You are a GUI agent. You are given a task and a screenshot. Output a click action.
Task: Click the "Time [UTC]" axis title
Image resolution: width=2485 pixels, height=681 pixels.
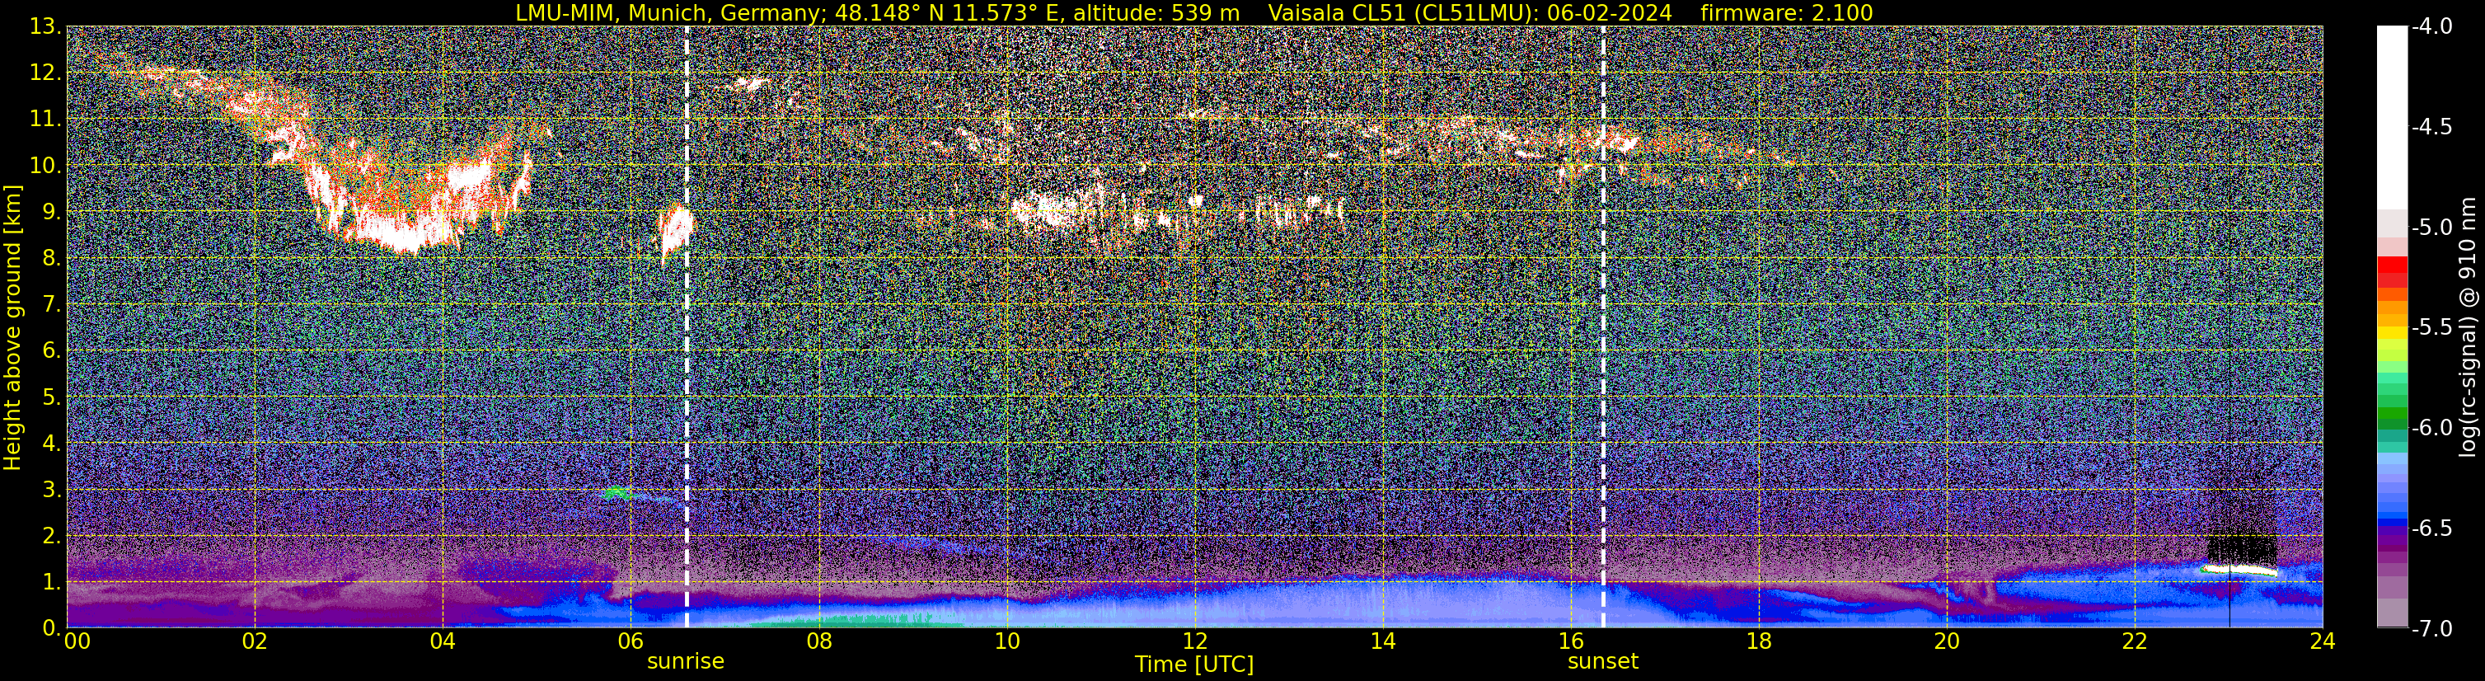click(1194, 665)
